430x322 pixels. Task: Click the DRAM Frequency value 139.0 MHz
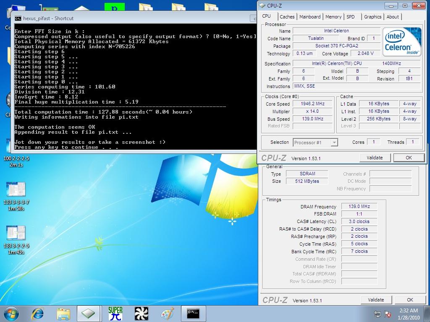pyautogui.click(x=359, y=206)
